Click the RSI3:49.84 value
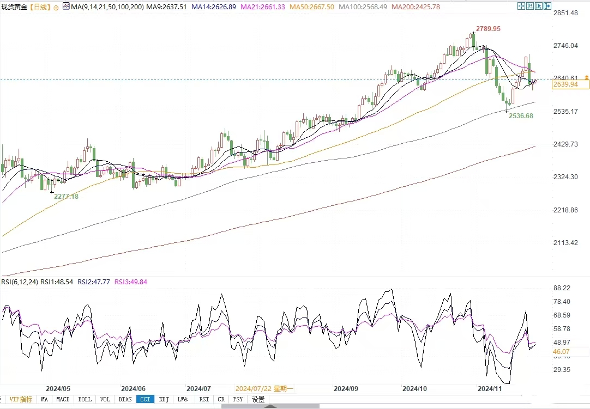590x409 pixels. click(131, 282)
